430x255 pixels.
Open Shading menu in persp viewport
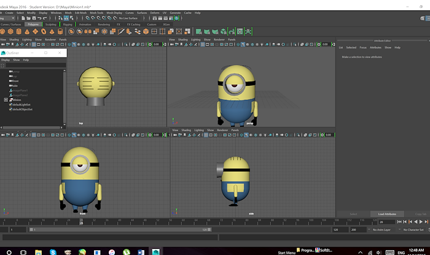183,40
